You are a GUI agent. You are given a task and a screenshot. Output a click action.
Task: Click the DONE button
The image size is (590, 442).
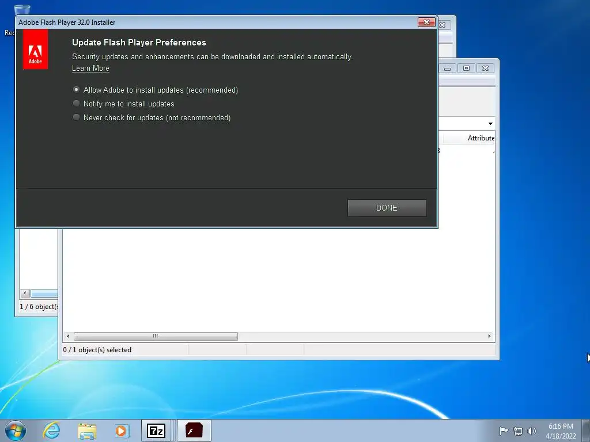click(x=387, y=208)
